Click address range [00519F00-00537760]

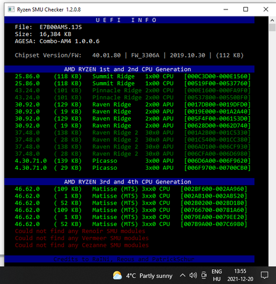pos(217,83)
